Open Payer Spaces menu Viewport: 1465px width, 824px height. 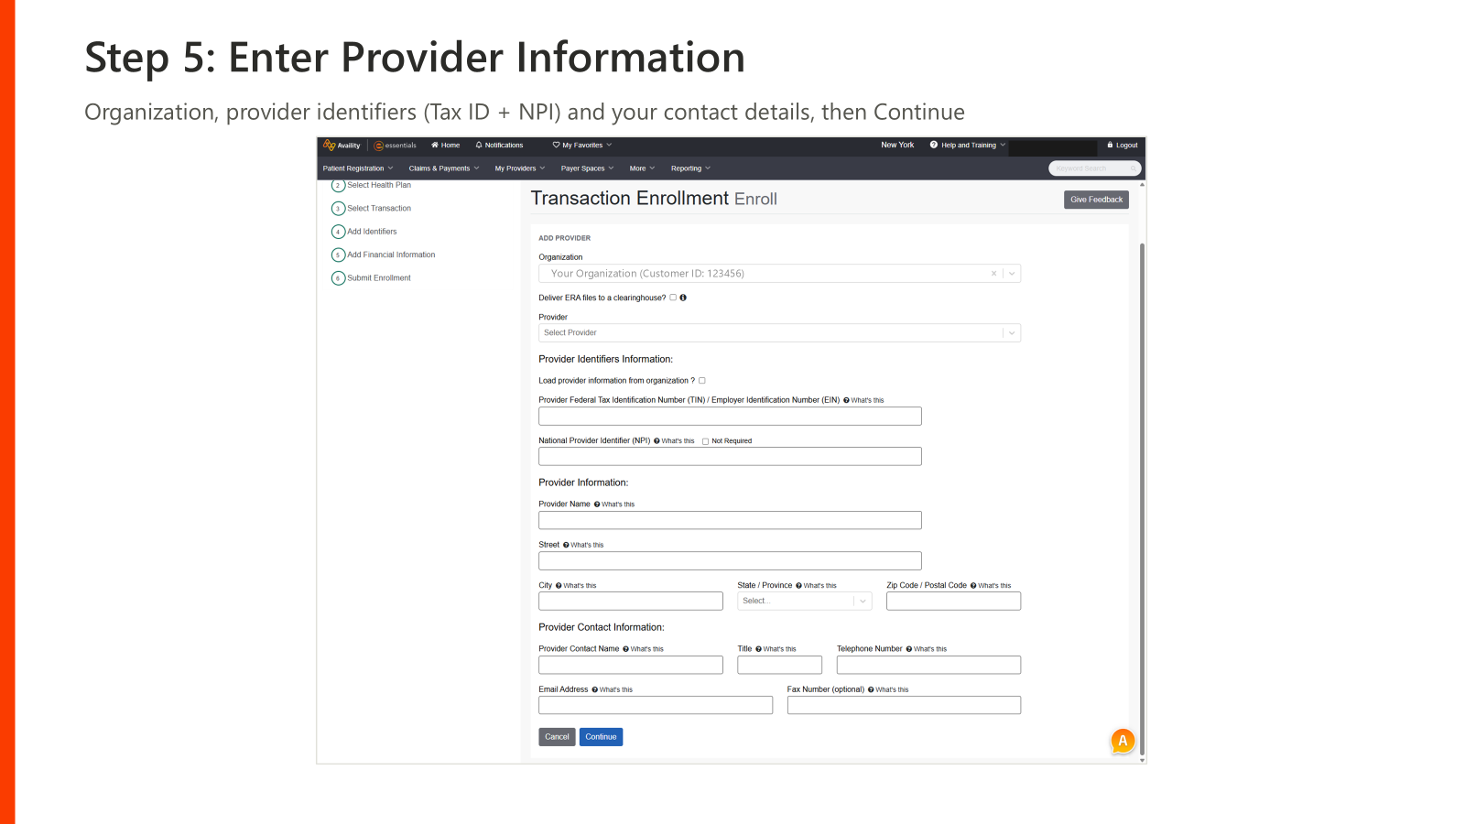pos(588,168)
